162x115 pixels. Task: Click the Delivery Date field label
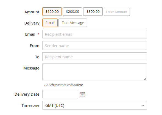pyautogui.click(x=27, y=94)
